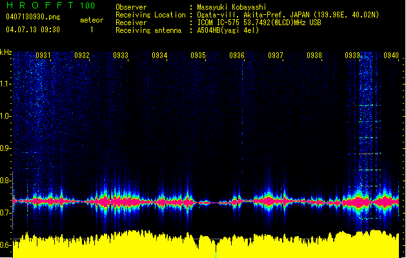Click the Receiving Location label
The height and width of the screenshot is (258, 406).
(x=150, y=15)
